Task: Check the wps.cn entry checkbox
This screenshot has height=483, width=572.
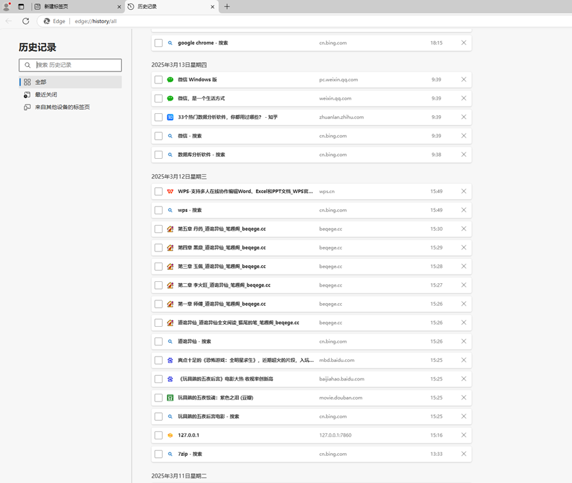Action: (x=158, y=191)
